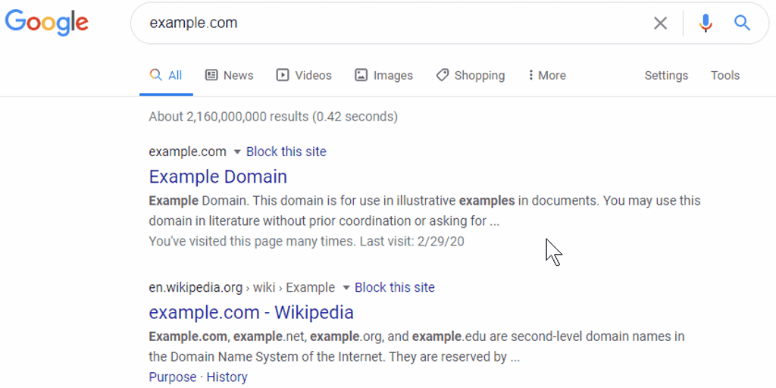The width and height of the screenshot is (776, 388).
Task: Select the Images tab
Action: click(x=383, y=75)
